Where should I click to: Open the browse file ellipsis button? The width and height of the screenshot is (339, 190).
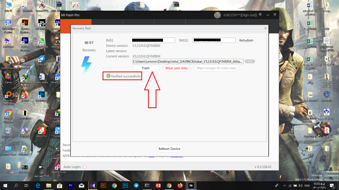[x=250, y=61]
